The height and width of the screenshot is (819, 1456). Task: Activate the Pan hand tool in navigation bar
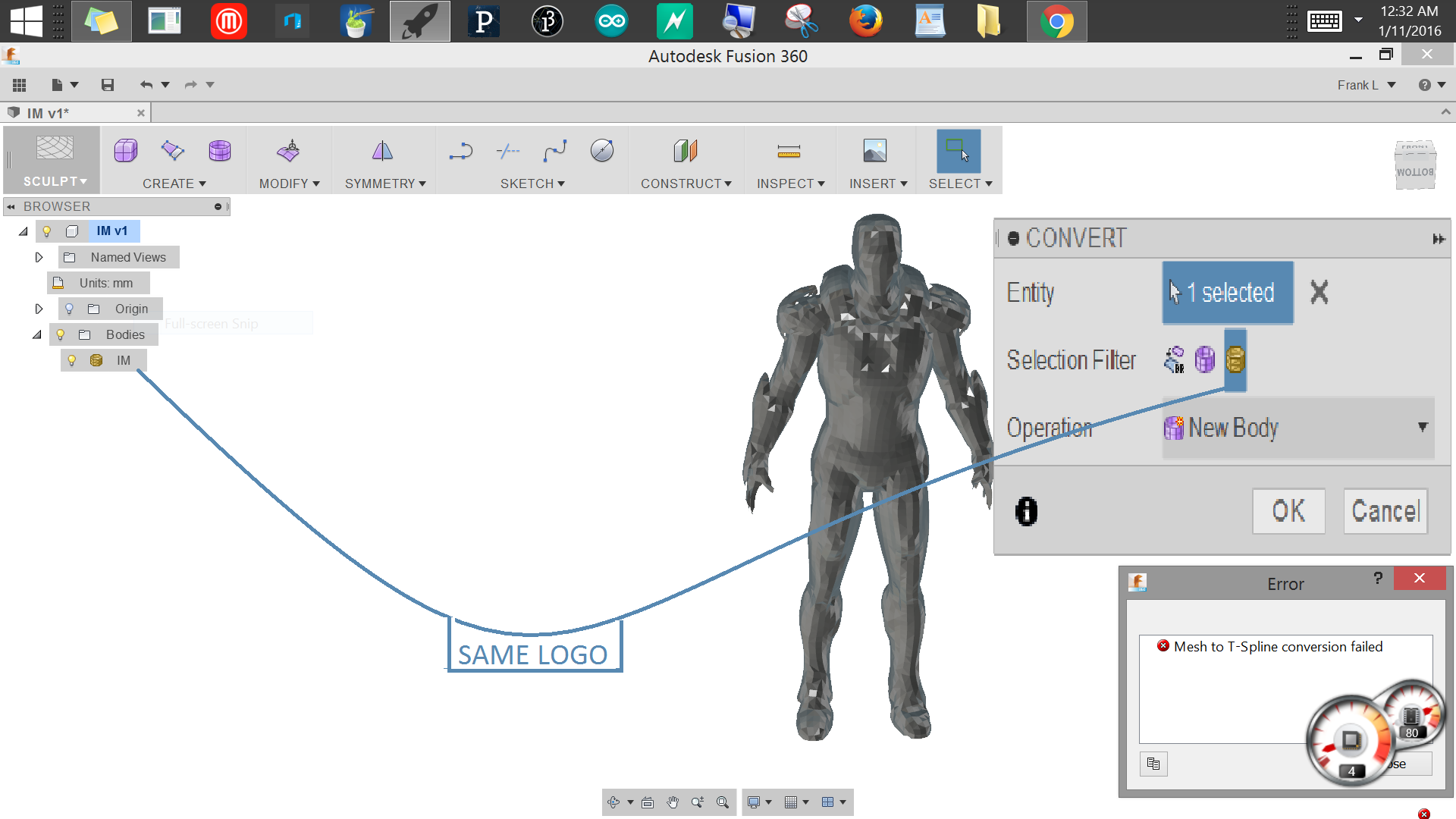point(672,802)
